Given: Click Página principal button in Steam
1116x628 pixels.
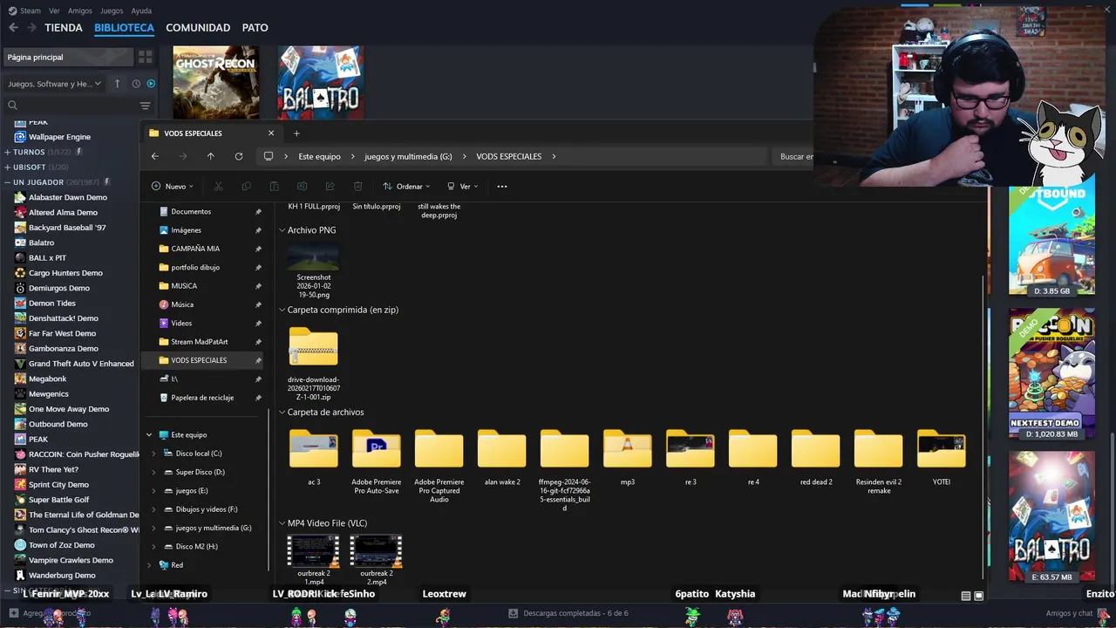Looking at the screenshot, I should click(68, 57).
